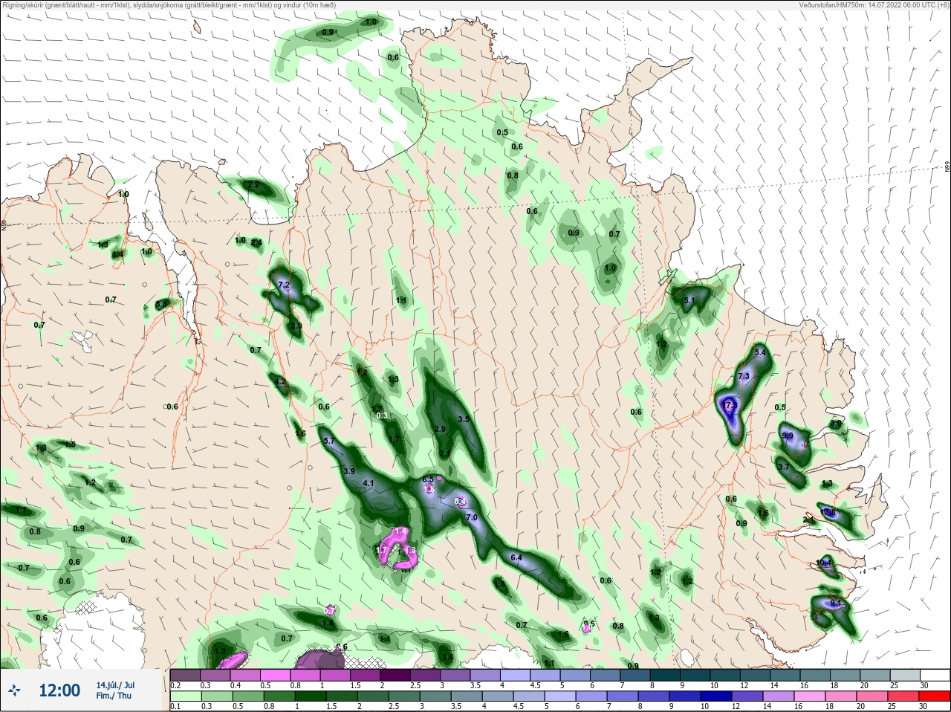Click the 9.9 precipitation value on the map
Viewport: 951px width, 712px height.
pyautogui.click(x=788, y=436)
